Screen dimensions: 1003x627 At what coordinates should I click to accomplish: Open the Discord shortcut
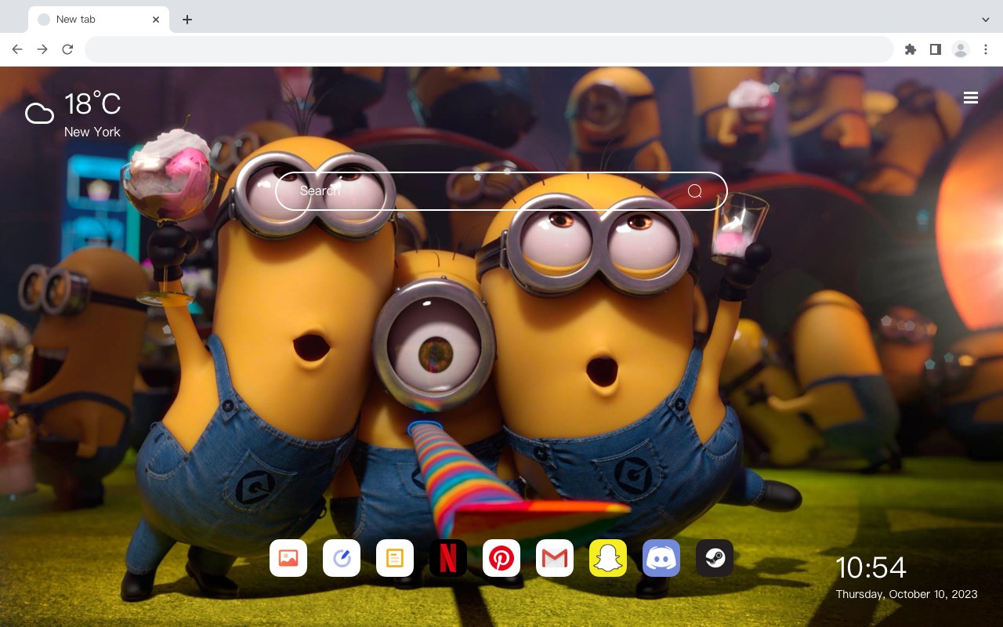(x=661, y=558)
